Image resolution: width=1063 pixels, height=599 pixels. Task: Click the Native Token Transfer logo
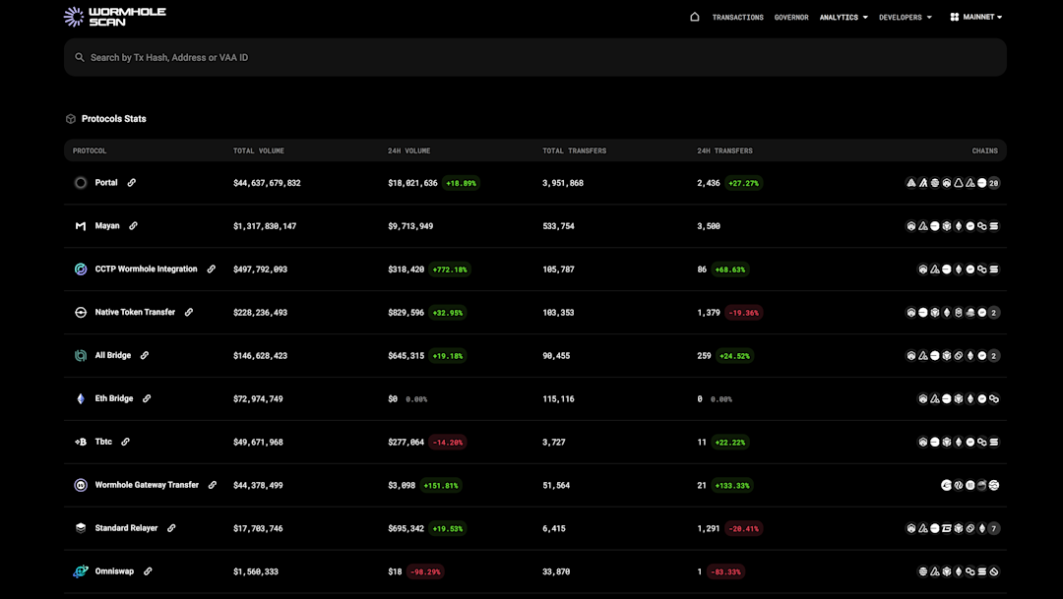81,313
